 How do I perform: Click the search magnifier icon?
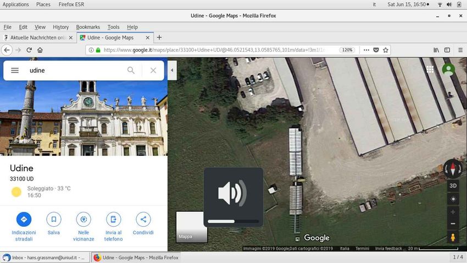[x=131, y=70]
